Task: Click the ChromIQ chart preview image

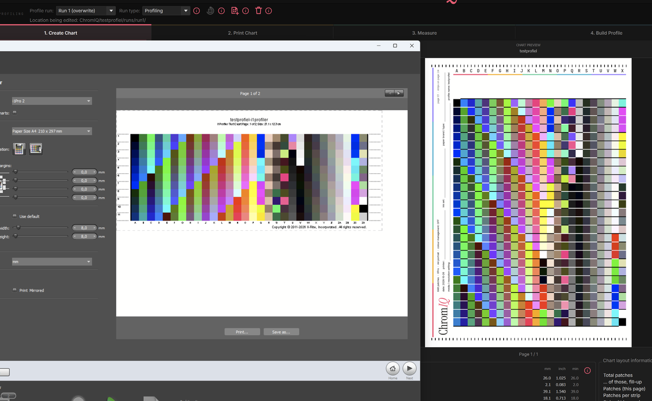Action: (528, 202)
